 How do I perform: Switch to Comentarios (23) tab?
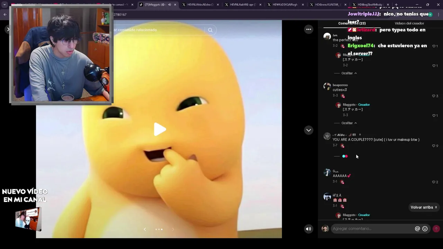352,23
